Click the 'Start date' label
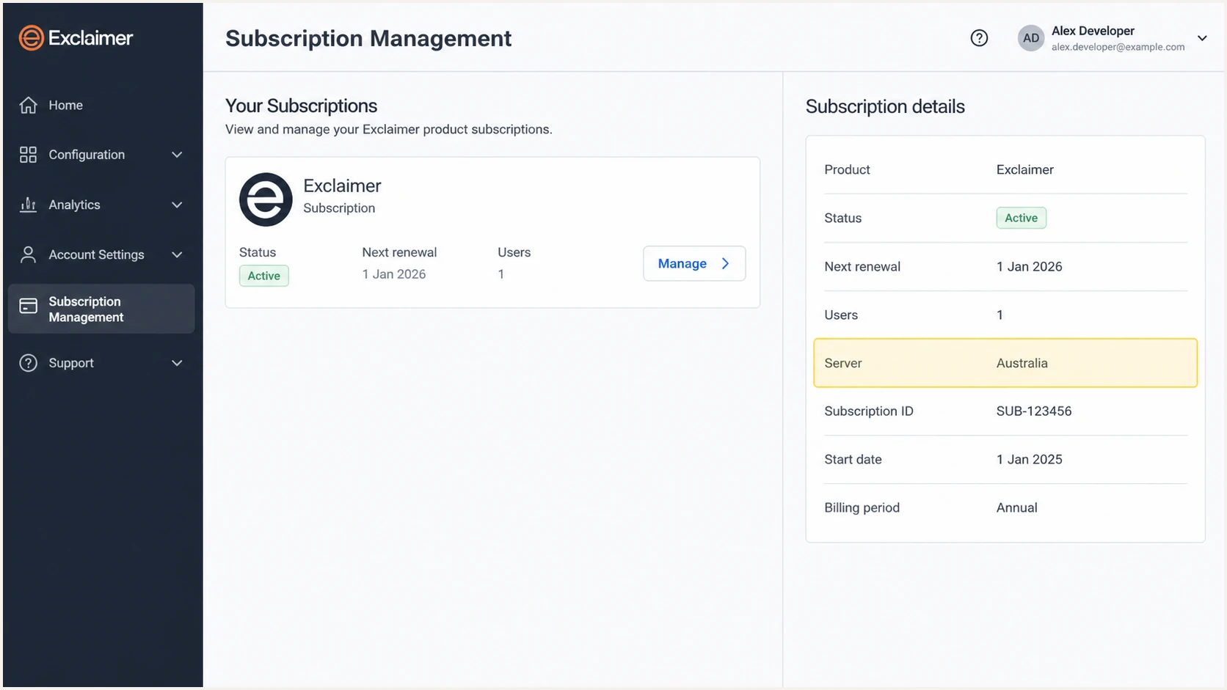 click(x=853, y=460)
